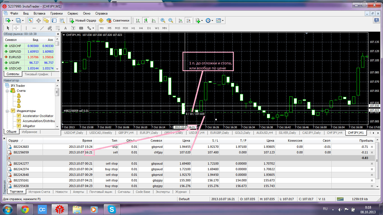
Task: Expand the Индикаторы tree node
Action: coord(8,111)
